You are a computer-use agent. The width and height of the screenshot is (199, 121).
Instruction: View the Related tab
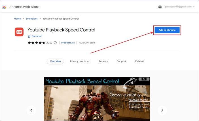pos(139,61)
